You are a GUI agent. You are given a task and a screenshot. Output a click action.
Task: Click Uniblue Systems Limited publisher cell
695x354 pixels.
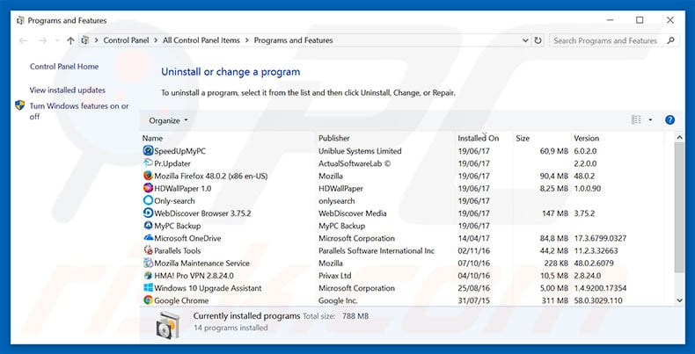click(x=360, y=151)
